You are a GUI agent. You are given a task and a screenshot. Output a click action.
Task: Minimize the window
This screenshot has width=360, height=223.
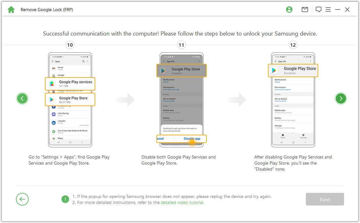[x=337, y=10]
